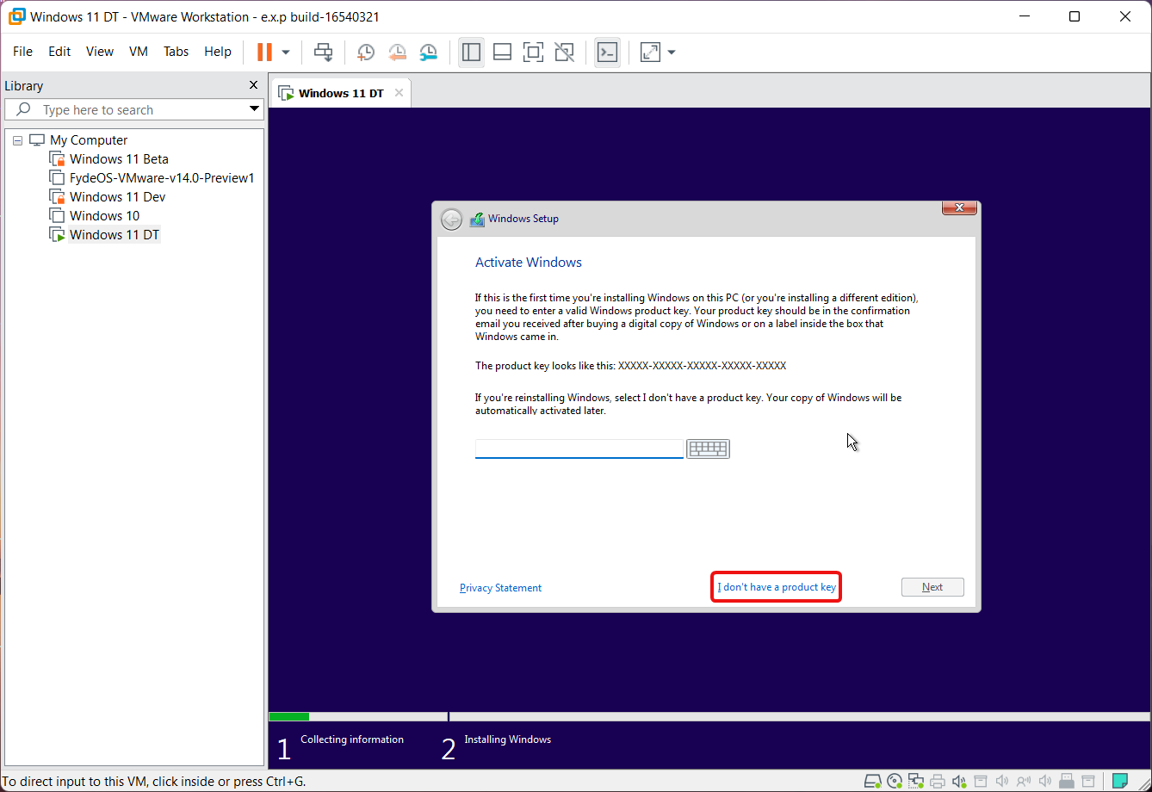Open the on-screen keyboard icon
The height and width of the screenshot is (792, 1152).
(708, 449)
